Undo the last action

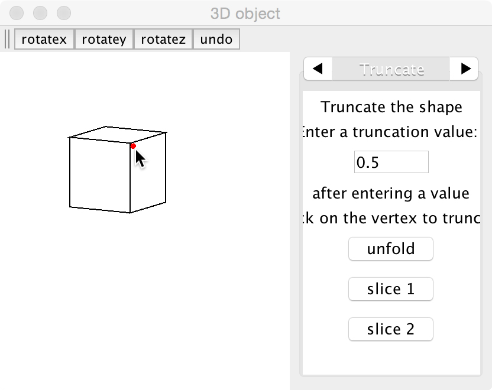point(216,40)
